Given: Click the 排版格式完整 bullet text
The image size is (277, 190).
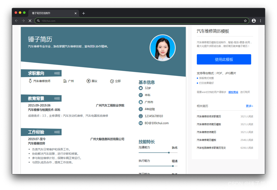Looking at the screenshot, I should 206,78.
